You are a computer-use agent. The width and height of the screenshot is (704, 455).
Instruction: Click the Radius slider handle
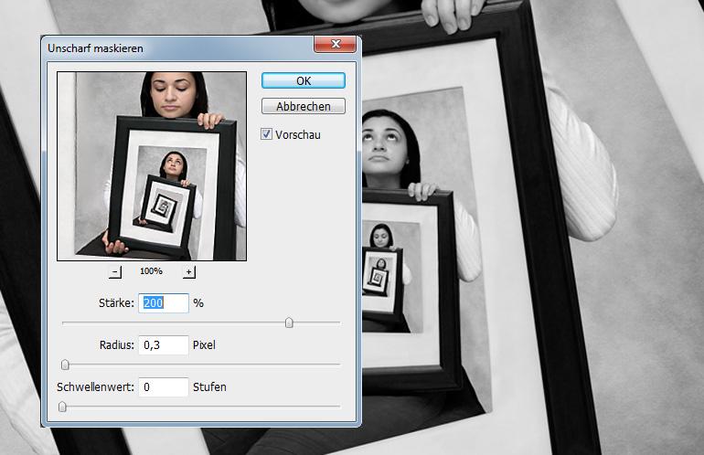point(65,365)
